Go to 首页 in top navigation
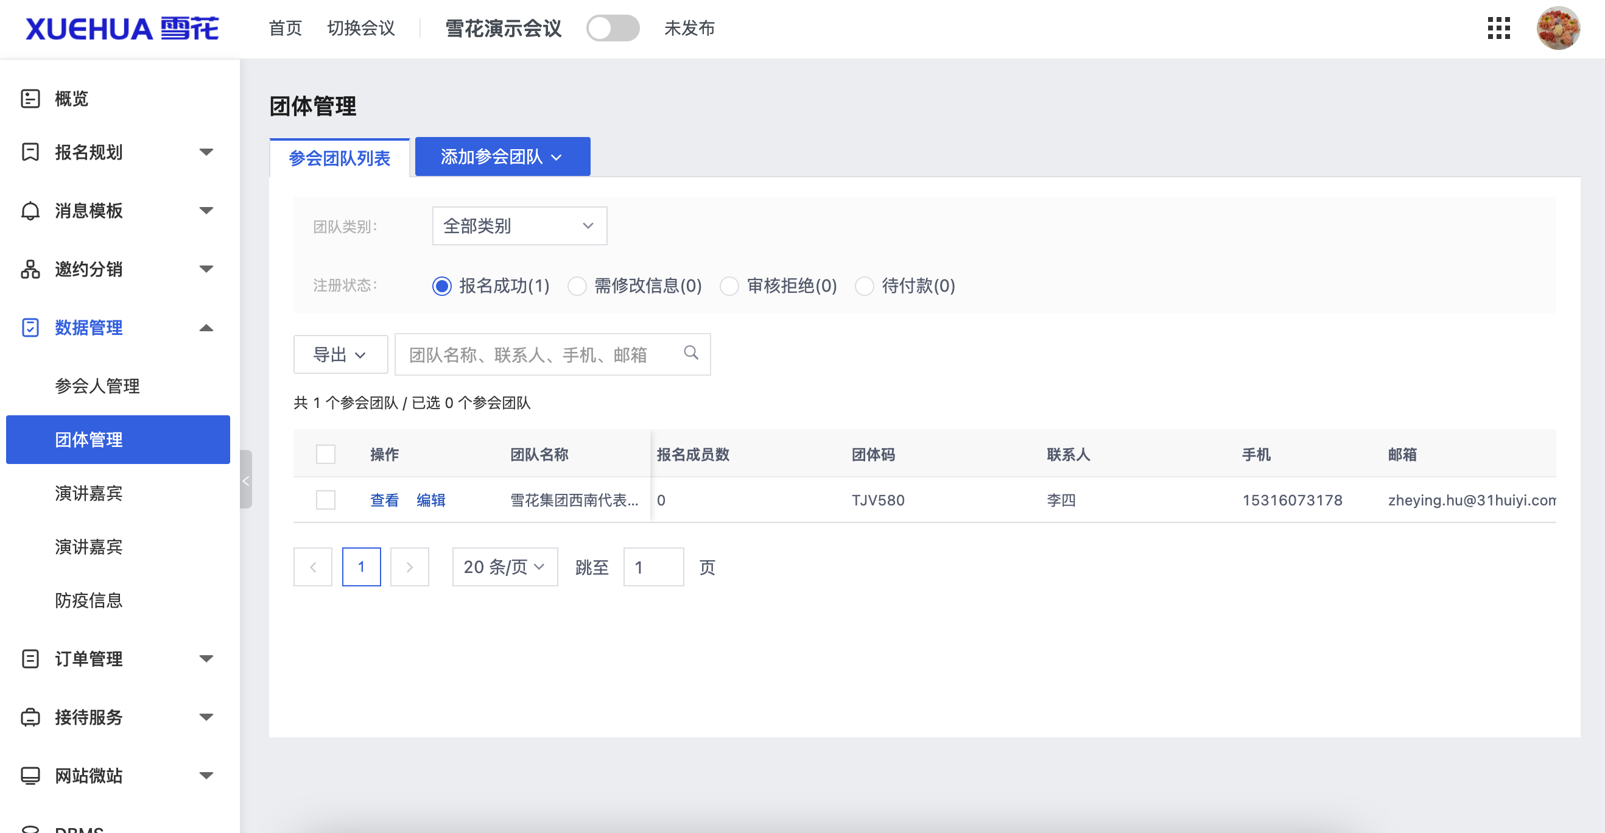 [x=286, y=28]
